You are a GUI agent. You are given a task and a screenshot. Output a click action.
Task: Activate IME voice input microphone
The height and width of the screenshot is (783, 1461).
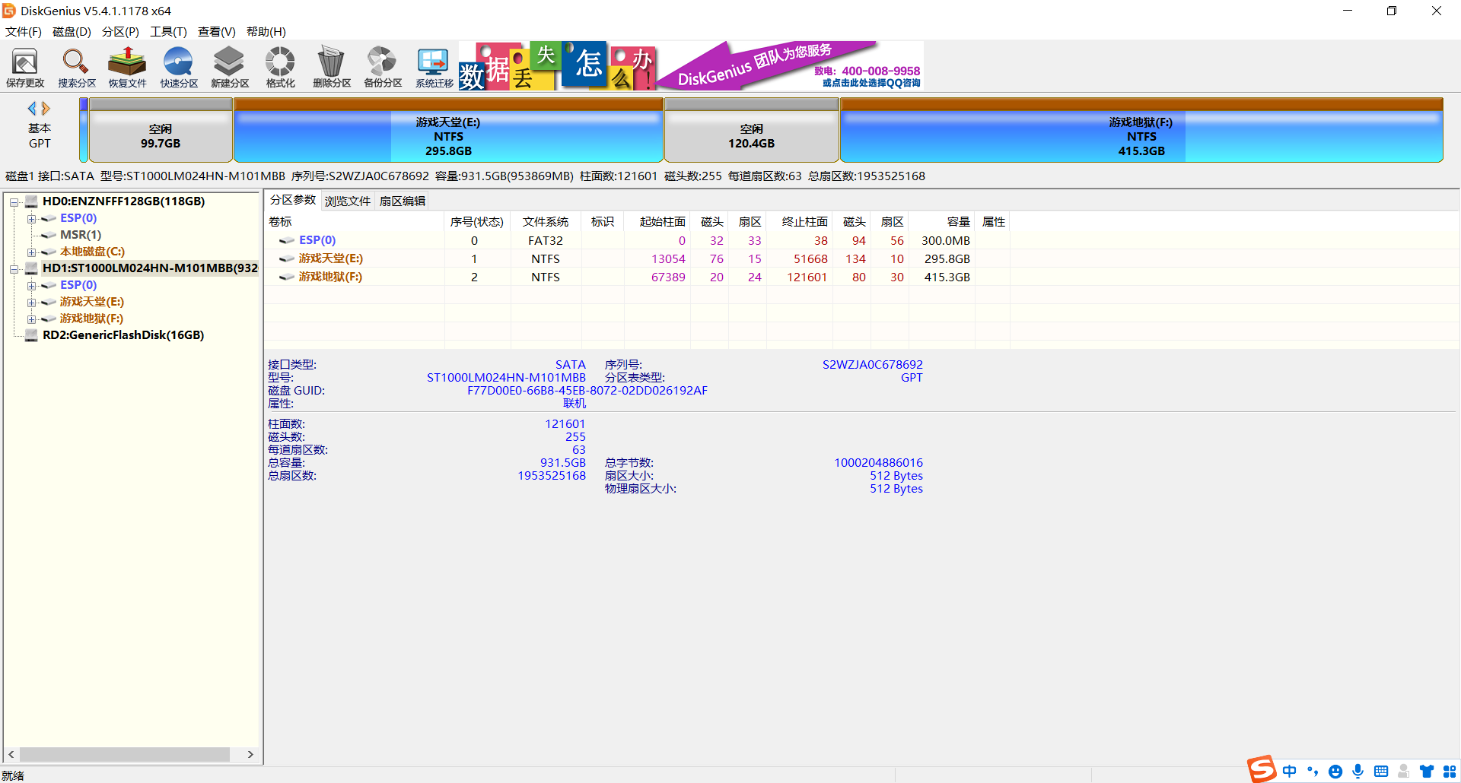click(1358, 772)
